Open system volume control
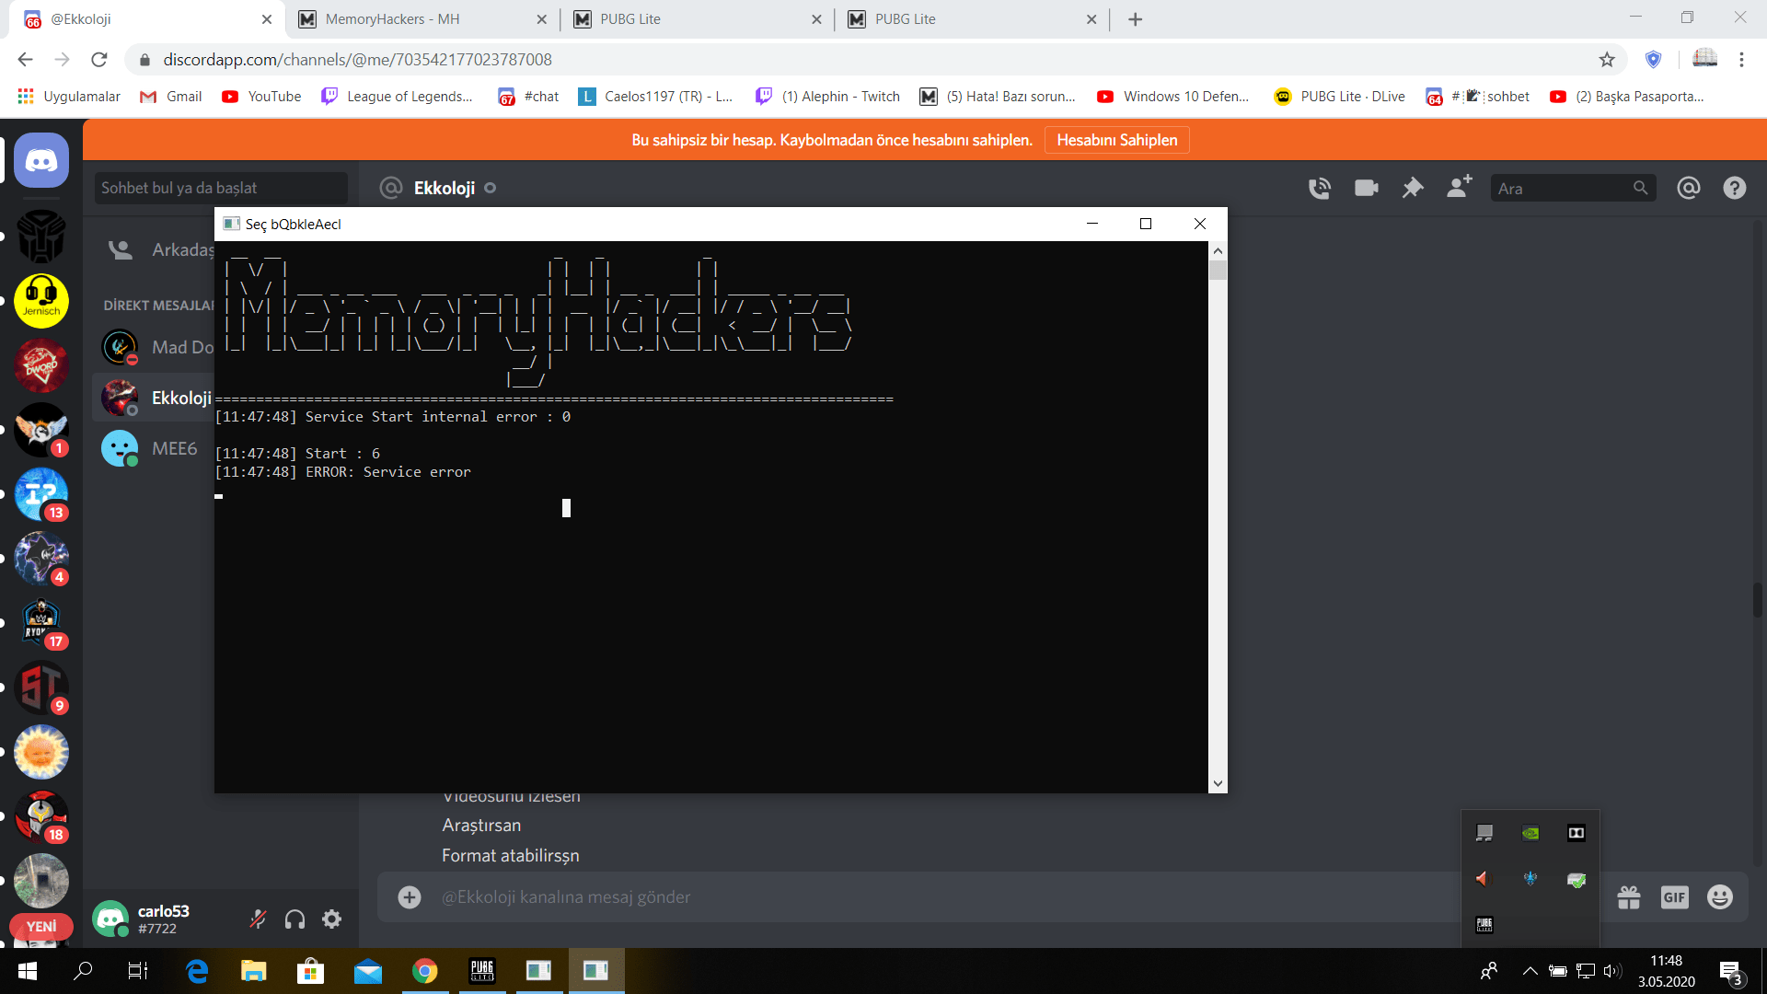The width and height of the screenshot is (1767, 994). pos(1612,971)
